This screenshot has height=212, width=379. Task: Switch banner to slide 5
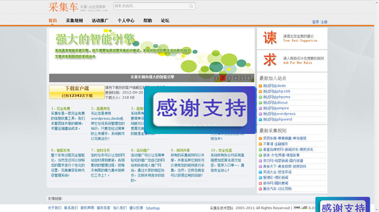click(242, 78)
